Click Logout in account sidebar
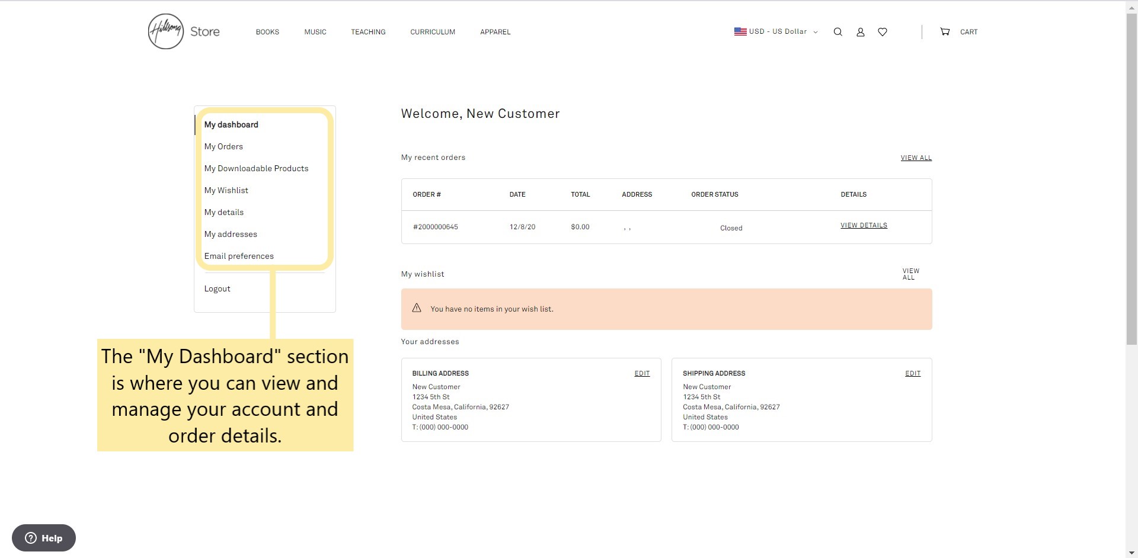 (217, 288)
